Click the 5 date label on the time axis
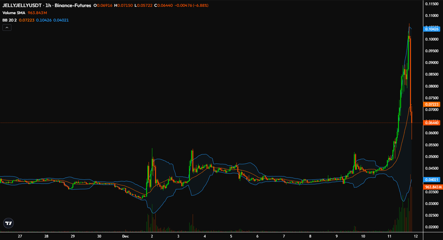 click(231, 236)
